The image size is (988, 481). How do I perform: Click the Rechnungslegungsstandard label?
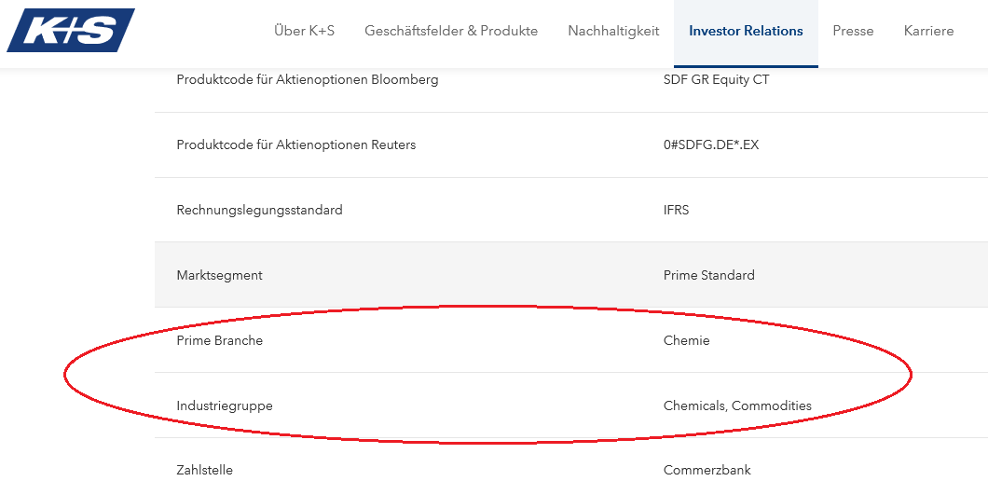pos(259,210)
